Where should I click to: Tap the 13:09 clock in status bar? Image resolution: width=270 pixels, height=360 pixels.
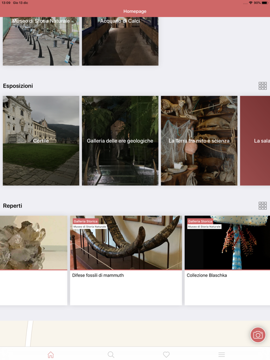(x=6, y=3)
